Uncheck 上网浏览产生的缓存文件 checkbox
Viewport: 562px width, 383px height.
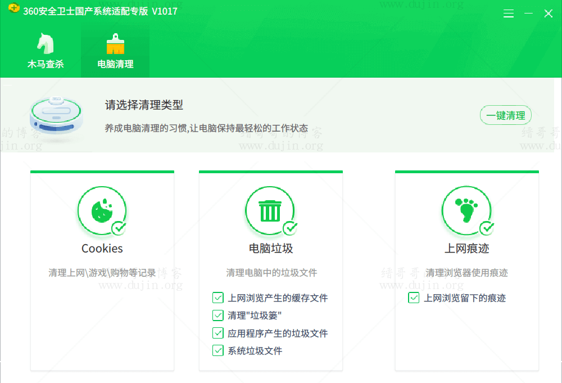coord(218,298)
